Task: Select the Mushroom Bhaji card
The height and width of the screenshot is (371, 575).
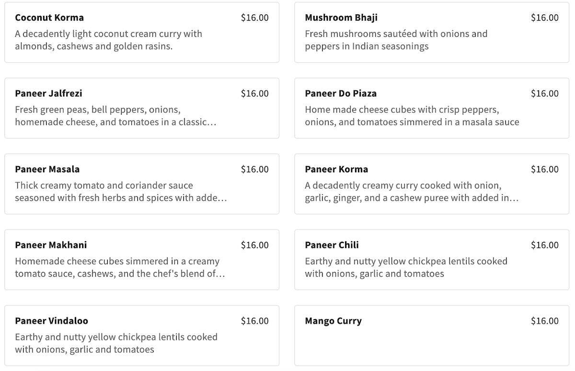Action: (x=431, y=32)
